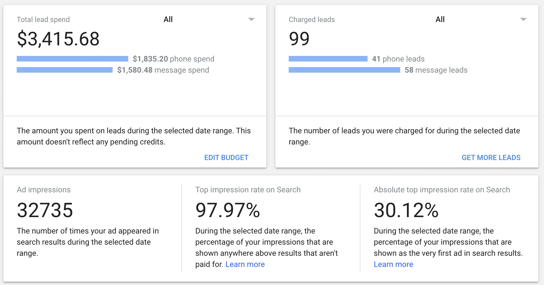Click the 32735 ad impressions number

pos(45,210)
